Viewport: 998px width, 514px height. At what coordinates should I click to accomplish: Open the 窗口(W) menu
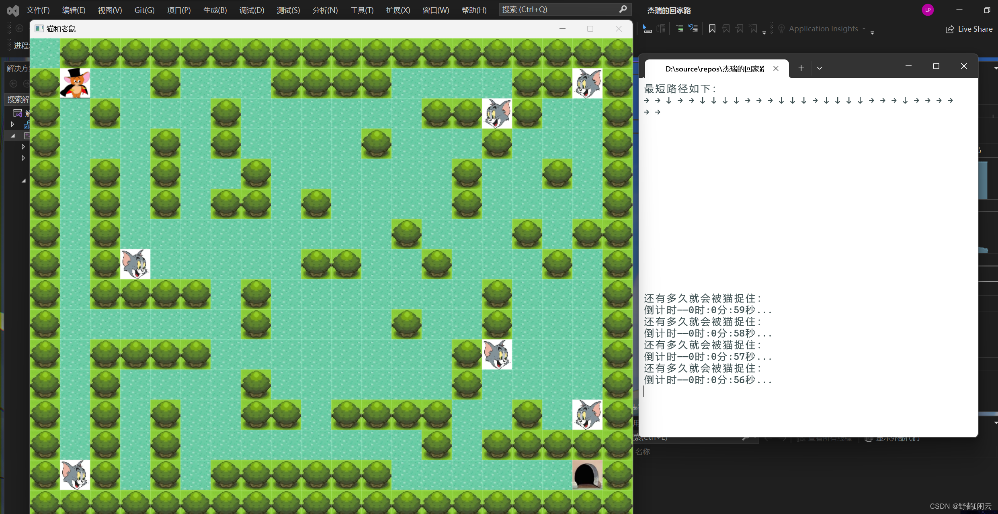point(436,10)
